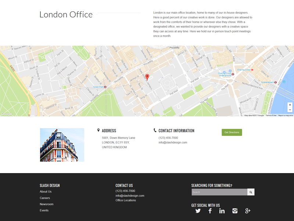Click the location pin icon beside Address

point(98,130)
